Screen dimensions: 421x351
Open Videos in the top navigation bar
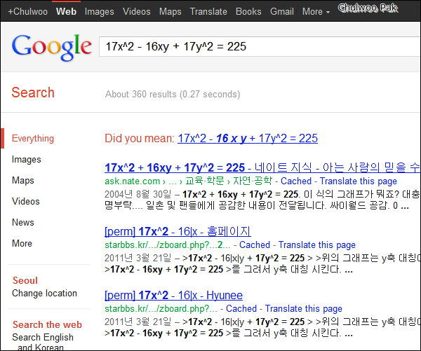click(x=136, y=11)
